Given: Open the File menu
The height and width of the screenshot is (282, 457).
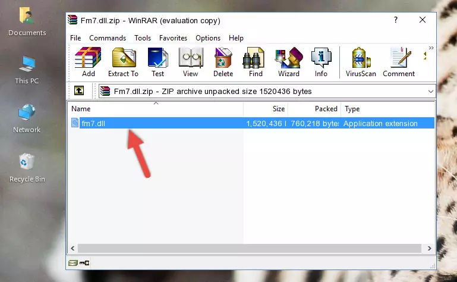Looking at the screenshot, I should 75,38.
